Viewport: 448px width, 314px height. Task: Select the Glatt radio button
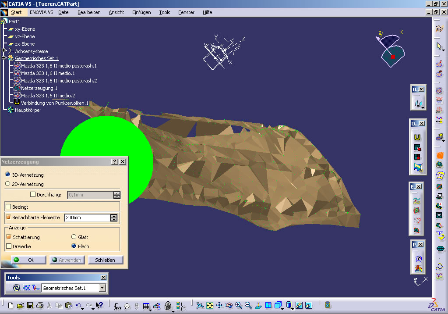(74, 237)
